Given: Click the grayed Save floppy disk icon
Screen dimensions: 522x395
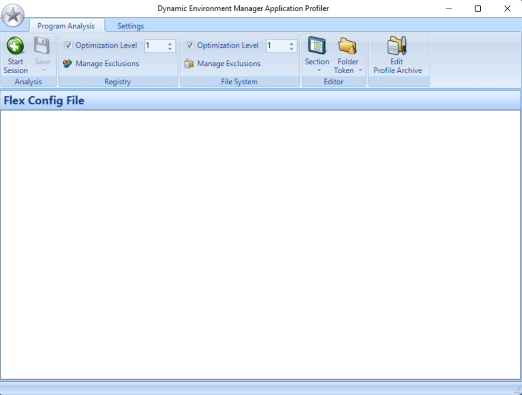Looking at the screenshot, I should [42, 46].
